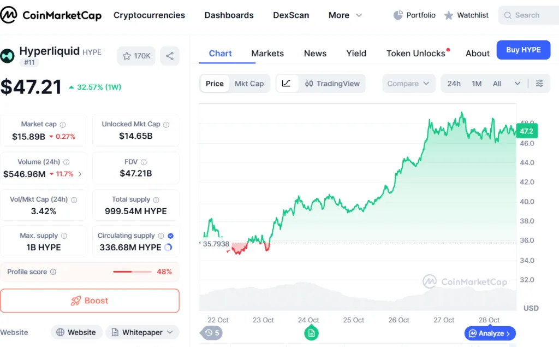
Task: Click the Profile score info icon
Action: click(53, 272)
